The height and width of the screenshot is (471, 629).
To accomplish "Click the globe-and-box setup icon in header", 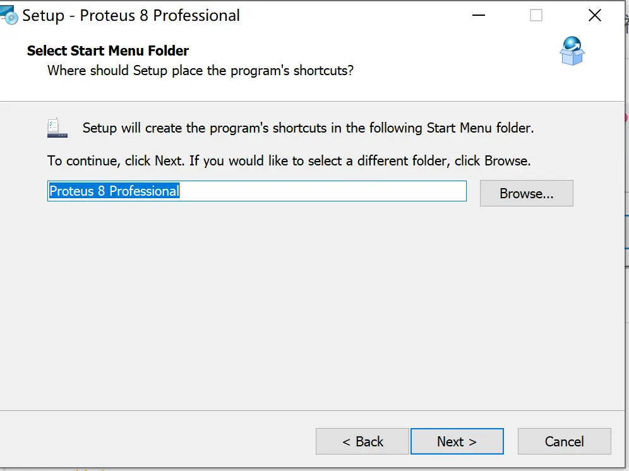I will coord(572,51).
